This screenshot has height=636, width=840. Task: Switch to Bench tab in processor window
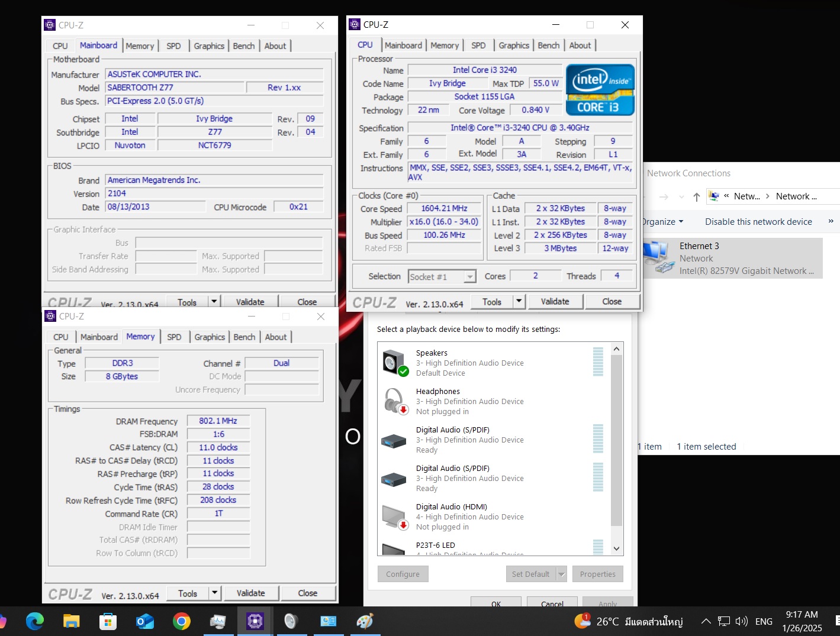[548, 46]
